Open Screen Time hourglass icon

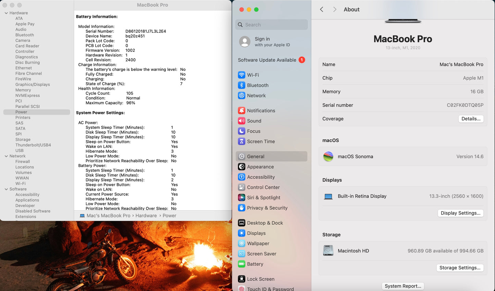(242, 141)
